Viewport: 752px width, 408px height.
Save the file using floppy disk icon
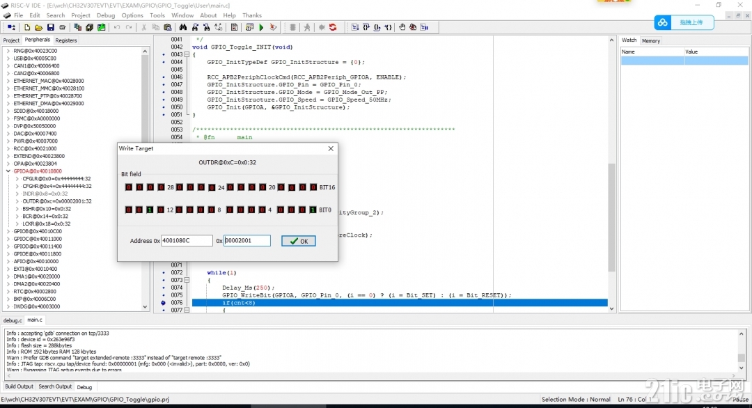50,27
